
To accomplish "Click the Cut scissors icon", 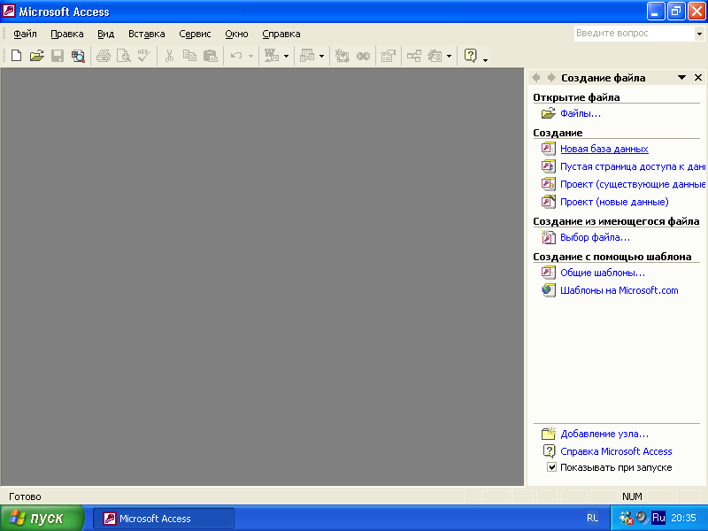I will (169, 56).
